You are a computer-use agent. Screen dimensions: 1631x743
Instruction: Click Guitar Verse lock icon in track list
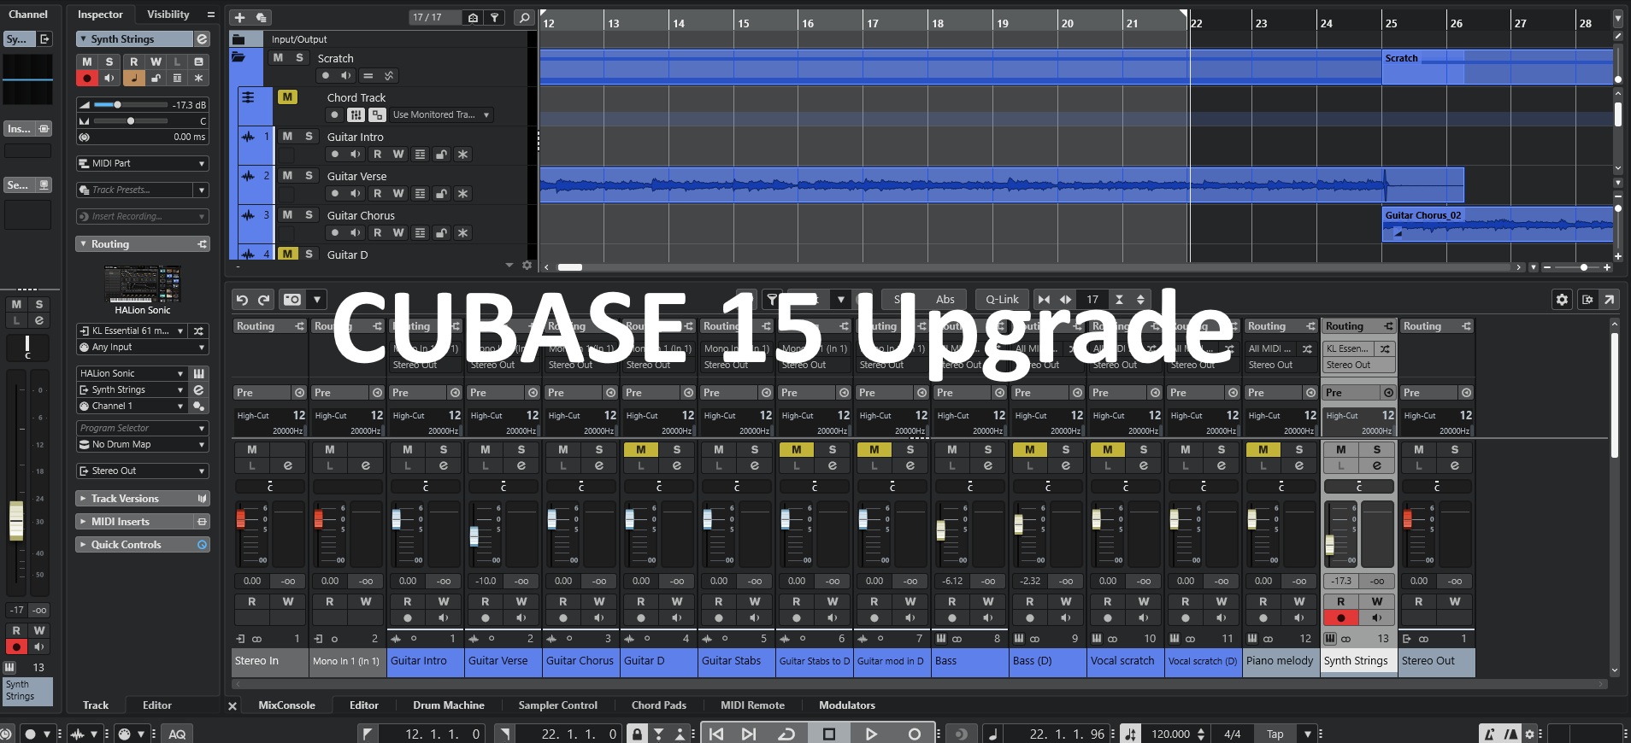pyautogui.click(x=441, y=194)
